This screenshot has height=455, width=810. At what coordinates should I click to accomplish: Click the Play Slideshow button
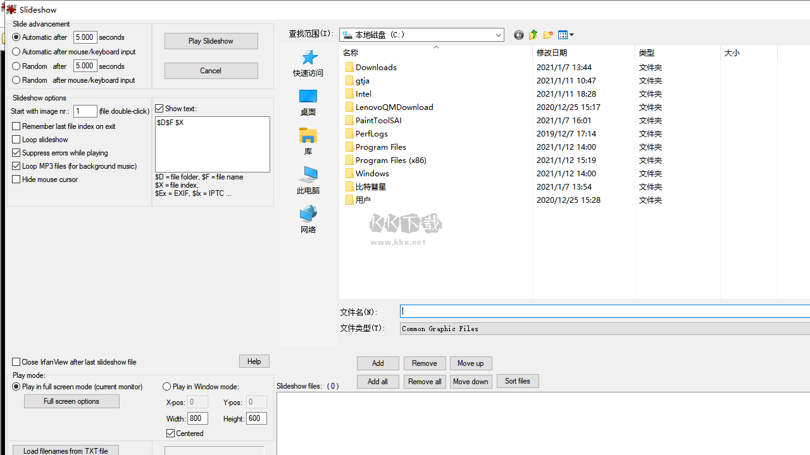tap(211, 41)
